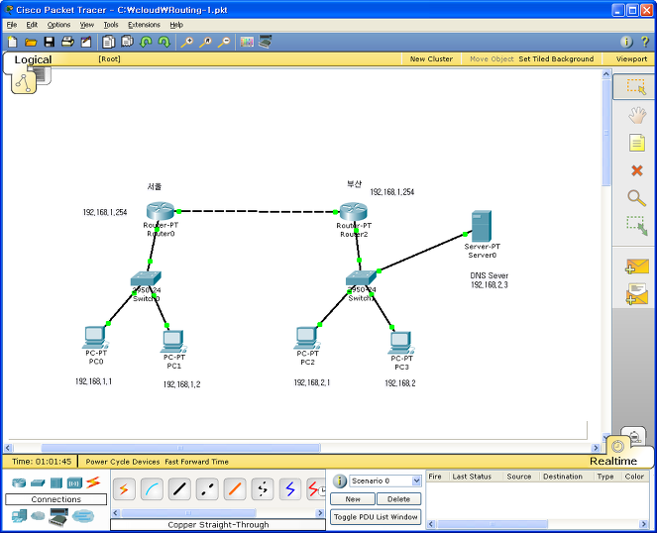Open the Tools menu

point(111,25)
